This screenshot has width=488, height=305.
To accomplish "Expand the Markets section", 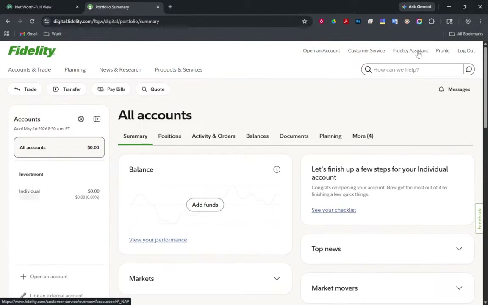I will [x=277, y=279].
